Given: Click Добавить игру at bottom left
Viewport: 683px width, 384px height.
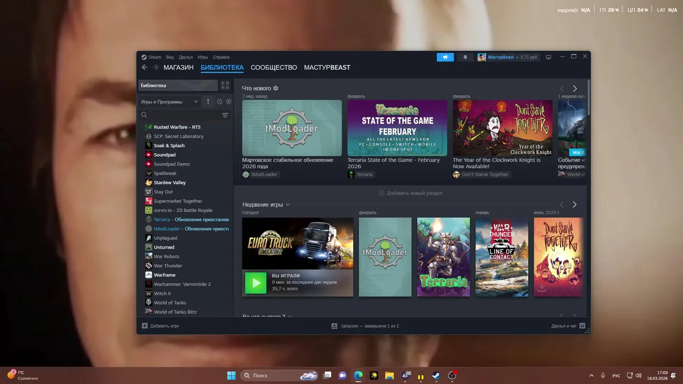Looking at the screenshot, I should pos(160,326).
